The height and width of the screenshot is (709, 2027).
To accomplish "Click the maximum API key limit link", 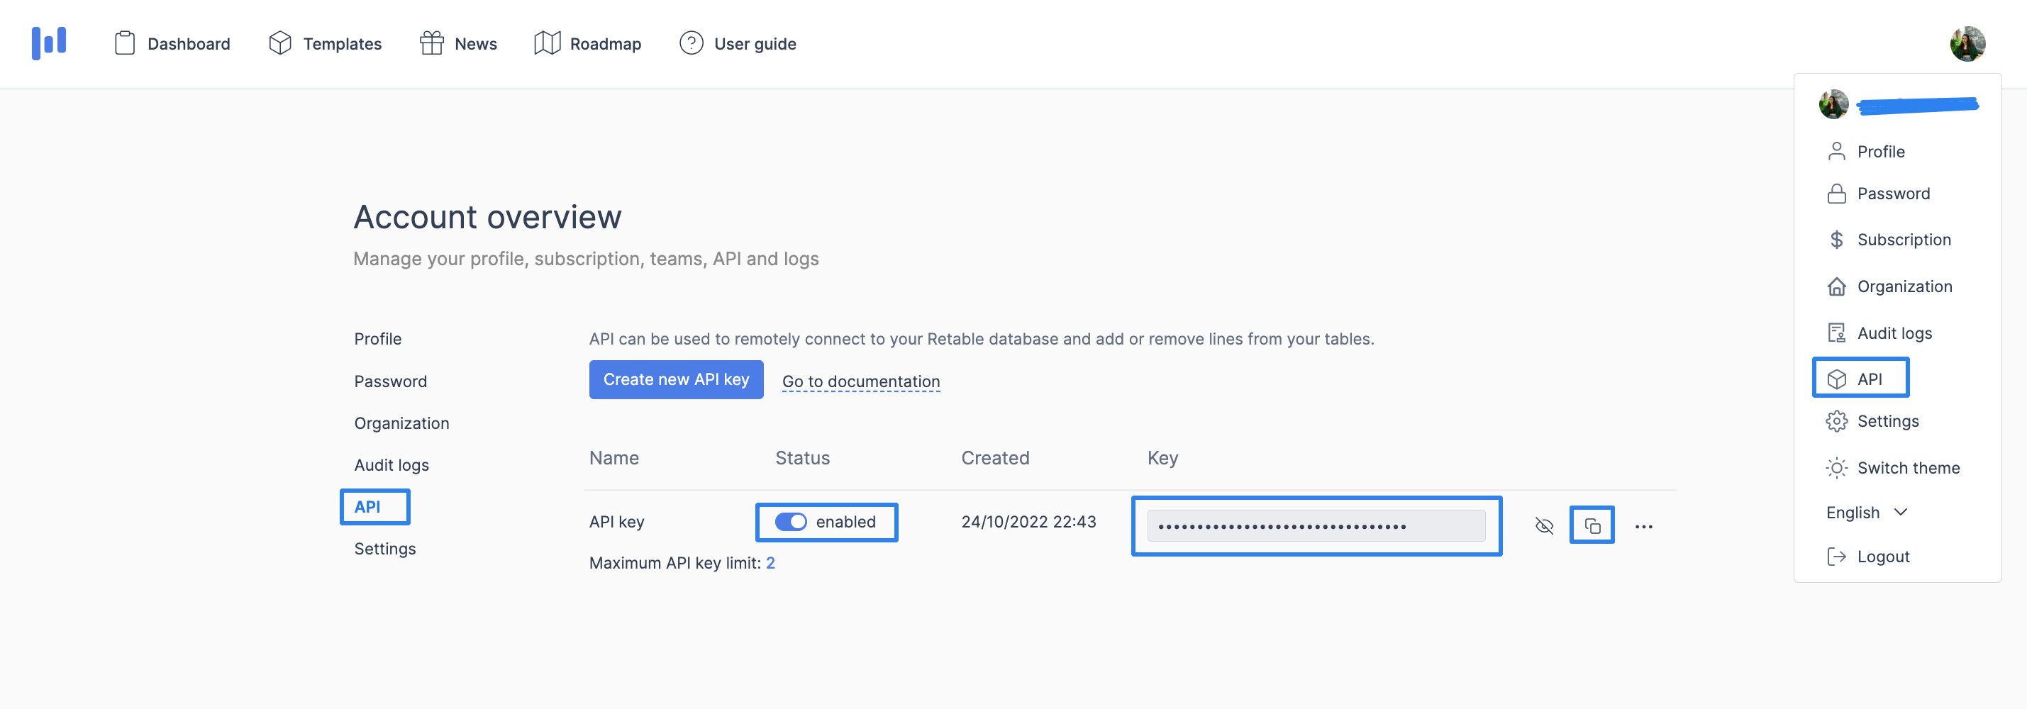I will tap(771, 563).
